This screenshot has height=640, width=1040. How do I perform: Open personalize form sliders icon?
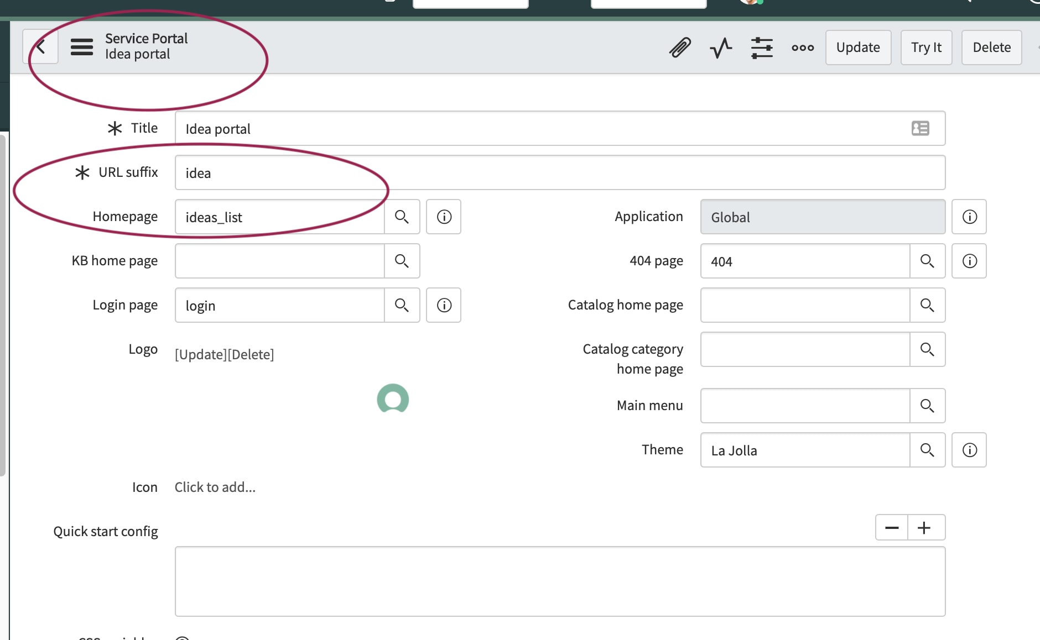tap(762, 48)
